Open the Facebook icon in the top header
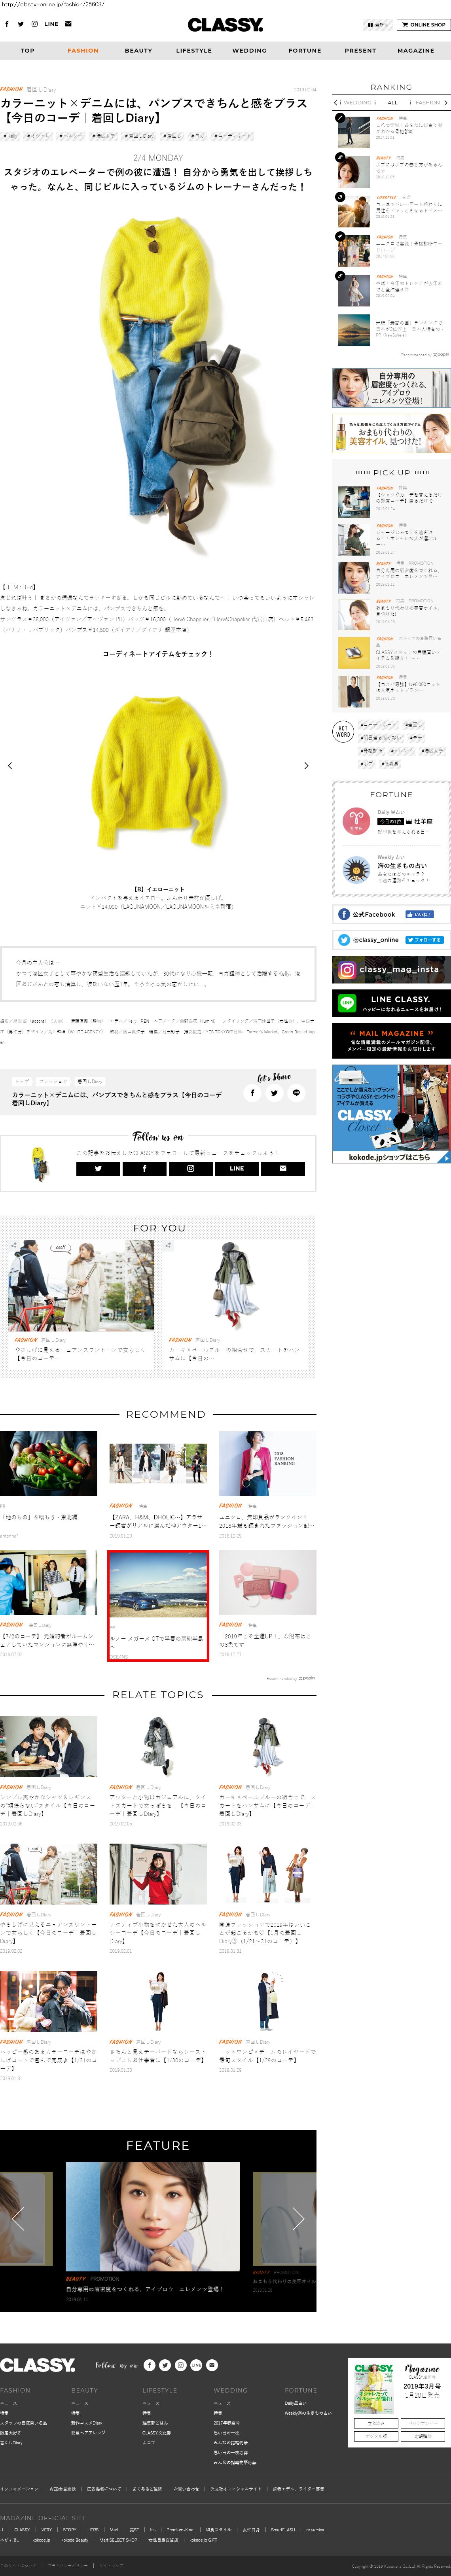Screen dimensions: 451x2576 [7, 24]
